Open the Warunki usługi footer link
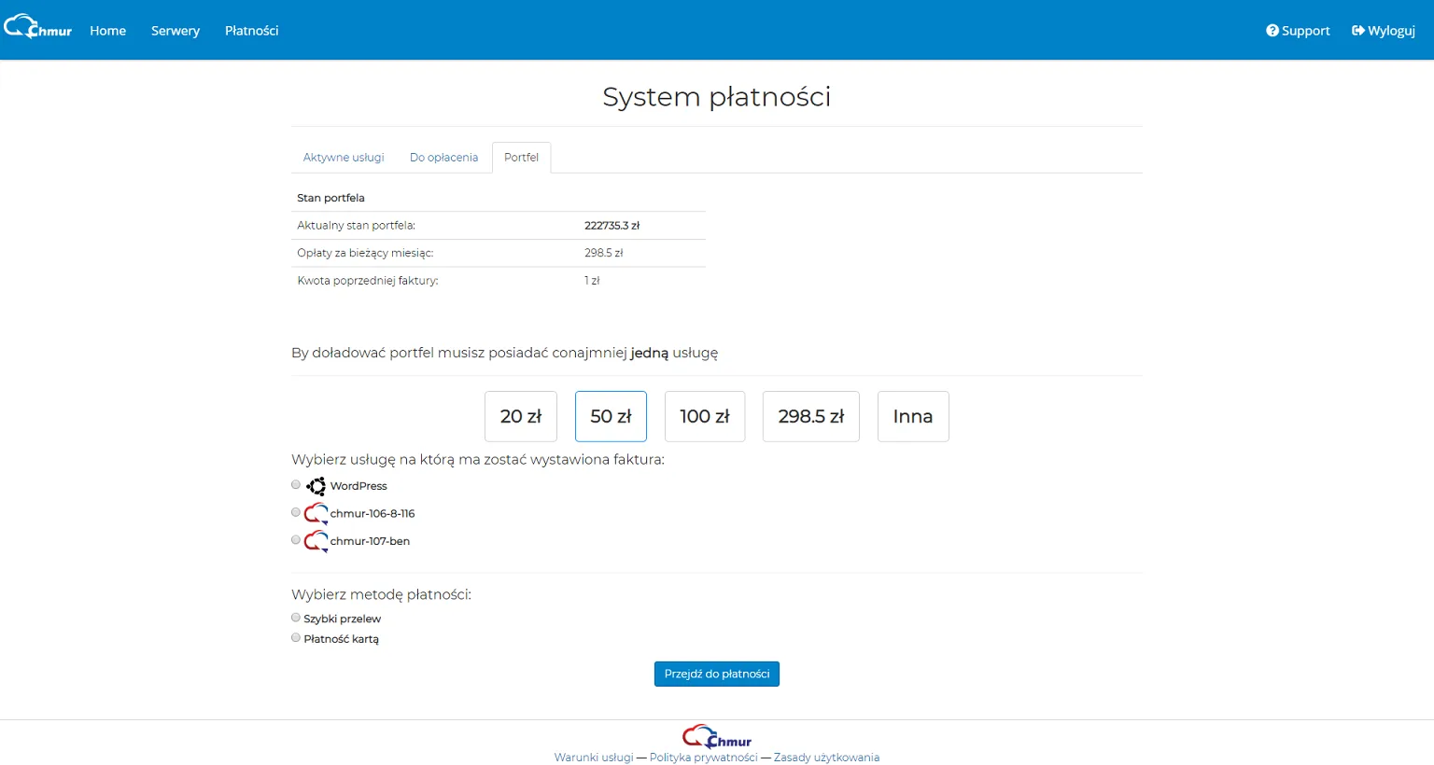Viewport: 1434px width, 765px height. tap(594, 758)
